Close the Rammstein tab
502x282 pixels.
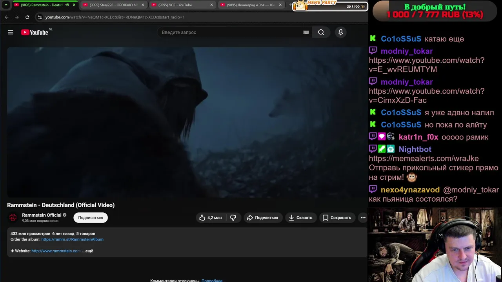click(74, 5)
